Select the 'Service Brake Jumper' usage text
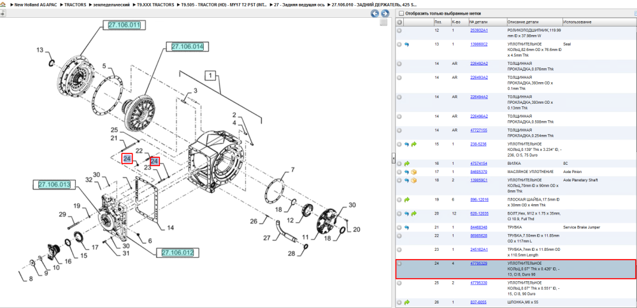The width and height of the screenshot is (637, 308). click(582, 227)
